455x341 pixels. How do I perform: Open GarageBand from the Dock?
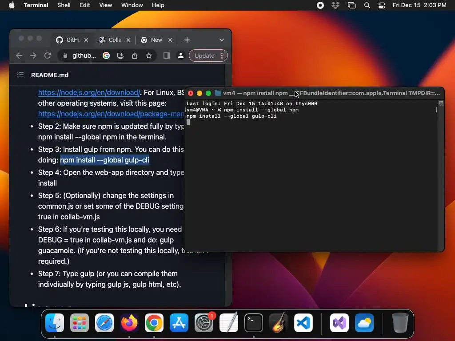coord(279,323)
